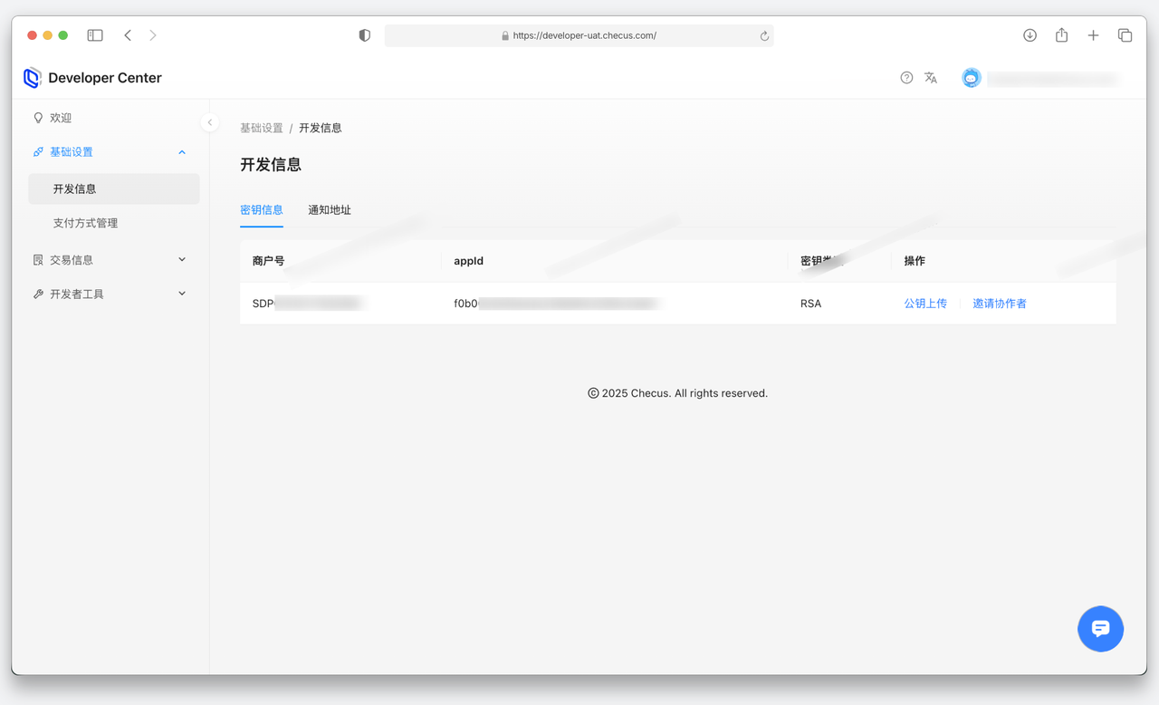
Task: Reload page using the refresh icon
Action: (x=764, y=36)
